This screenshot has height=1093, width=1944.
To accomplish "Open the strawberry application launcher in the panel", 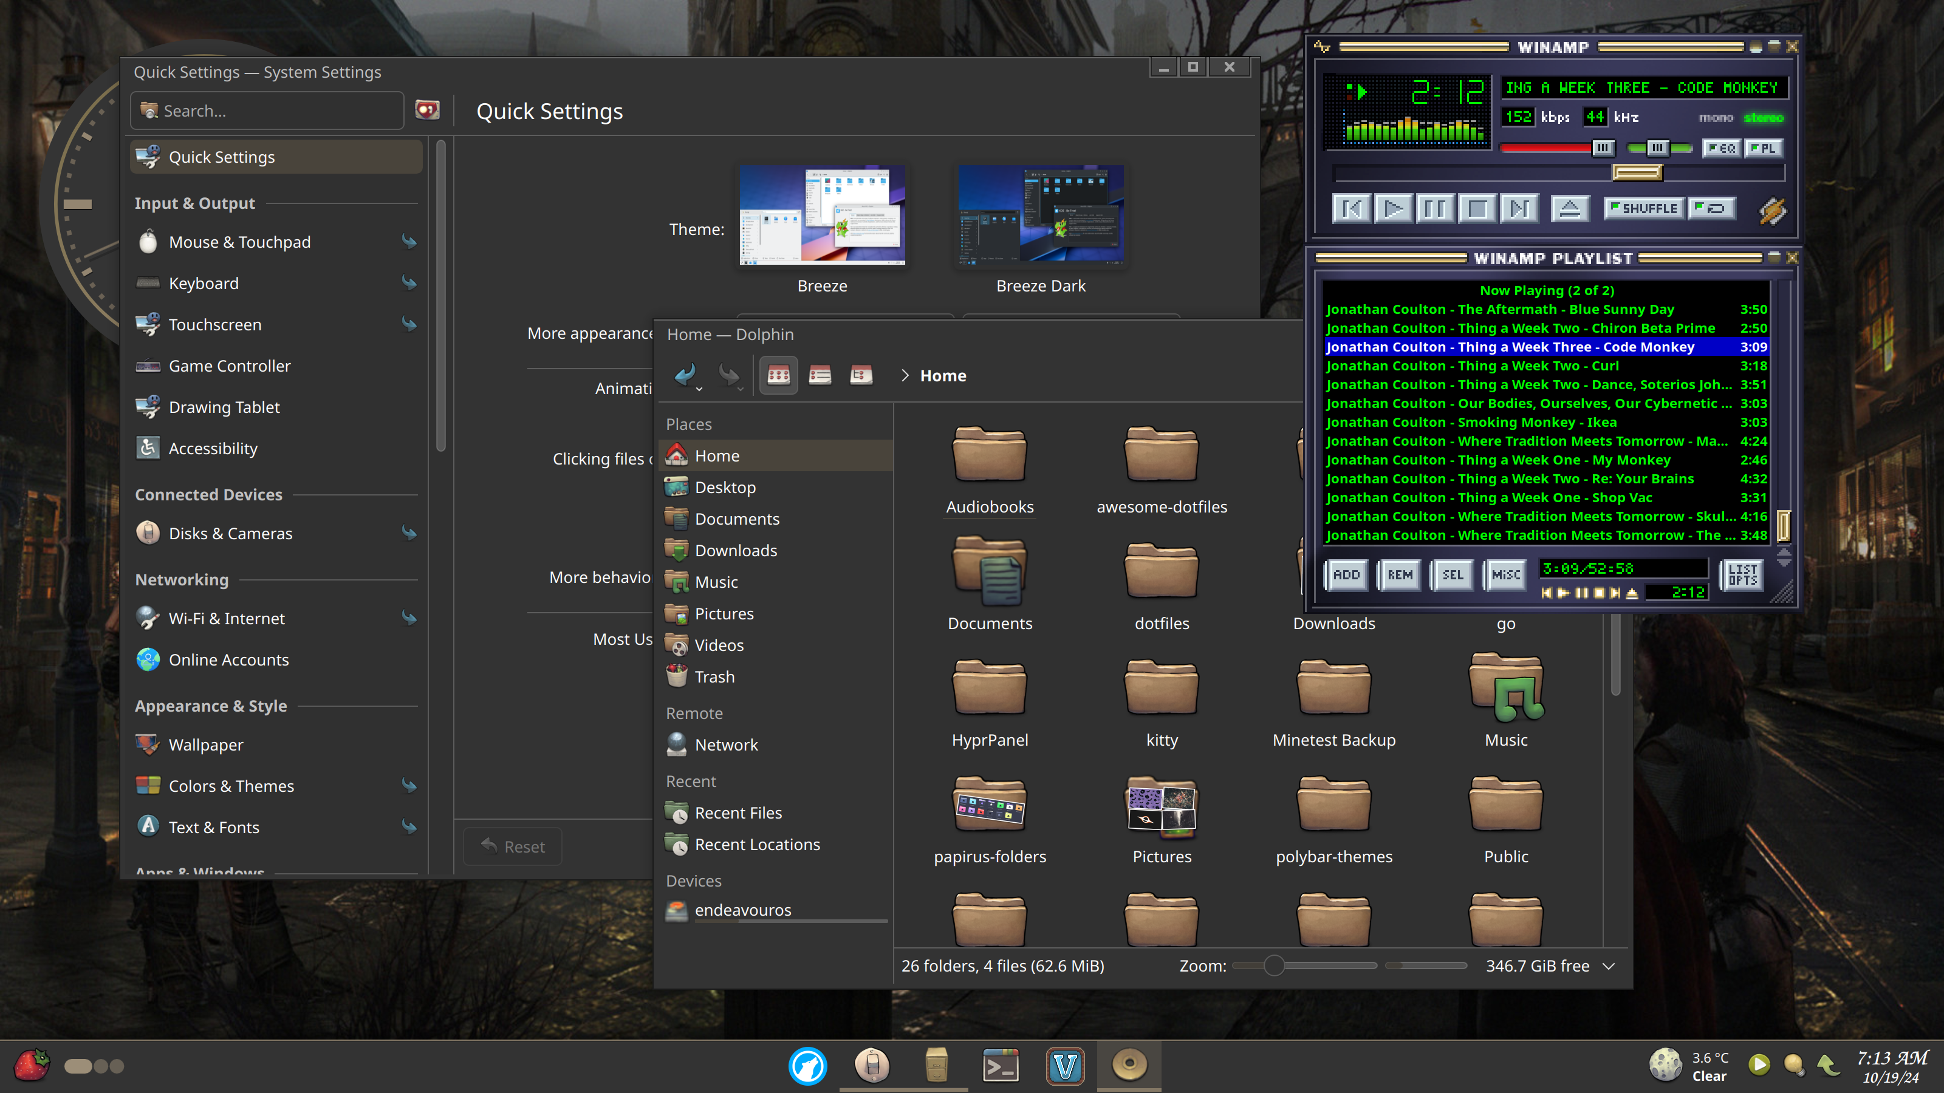I will [x=32, y=1065].
